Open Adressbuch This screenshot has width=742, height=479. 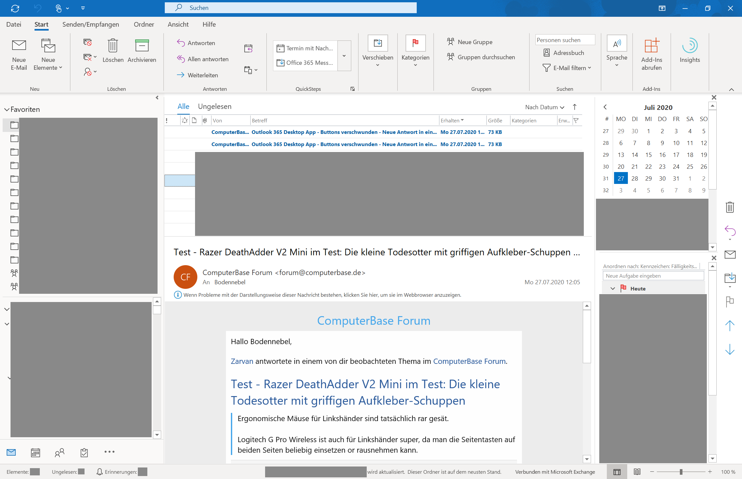click(x=564, y=53)
